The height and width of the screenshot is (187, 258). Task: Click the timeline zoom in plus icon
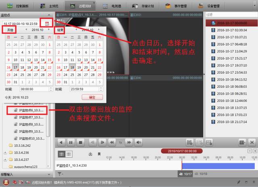pos(255,151)
